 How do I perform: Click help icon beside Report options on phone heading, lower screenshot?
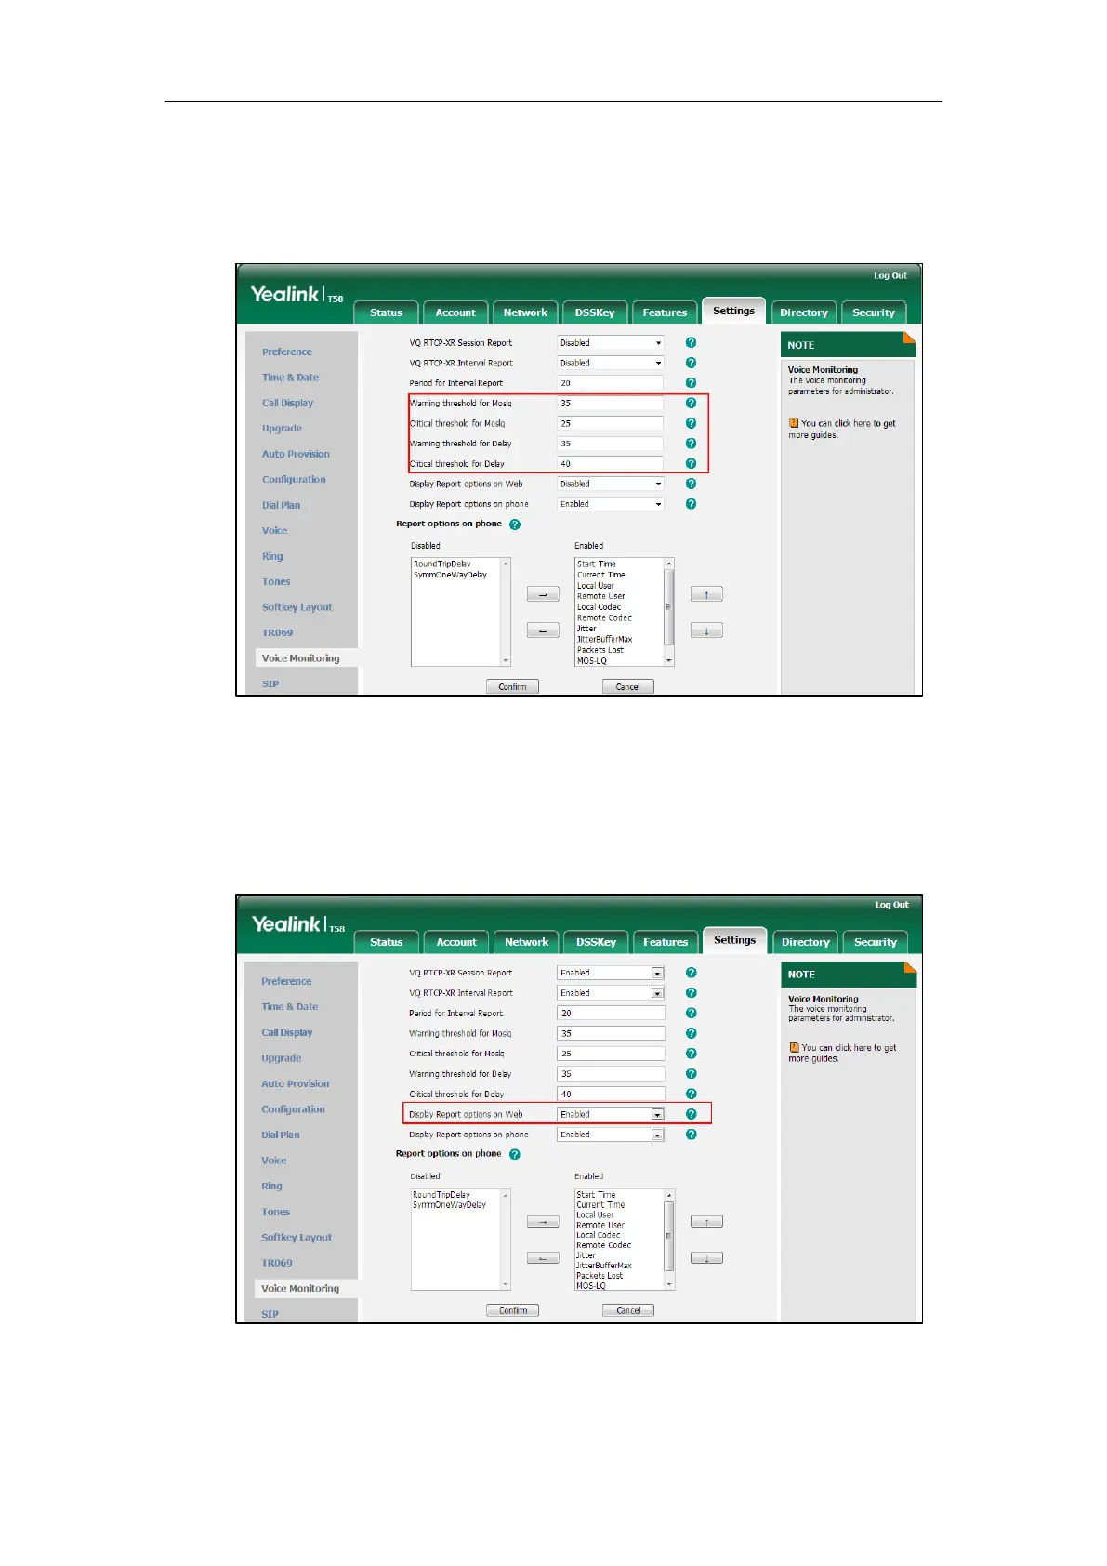coord(515,1154)
